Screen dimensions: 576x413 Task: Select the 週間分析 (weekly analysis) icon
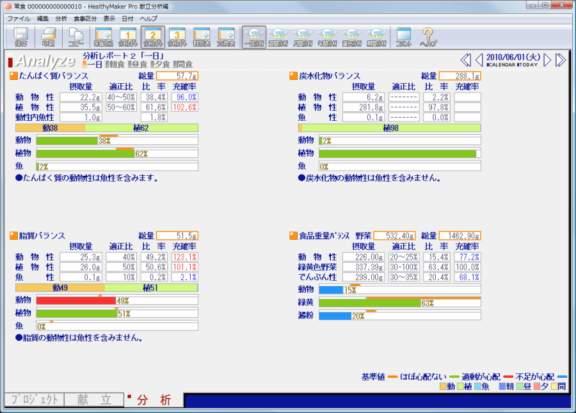click(x=278, y=37)
